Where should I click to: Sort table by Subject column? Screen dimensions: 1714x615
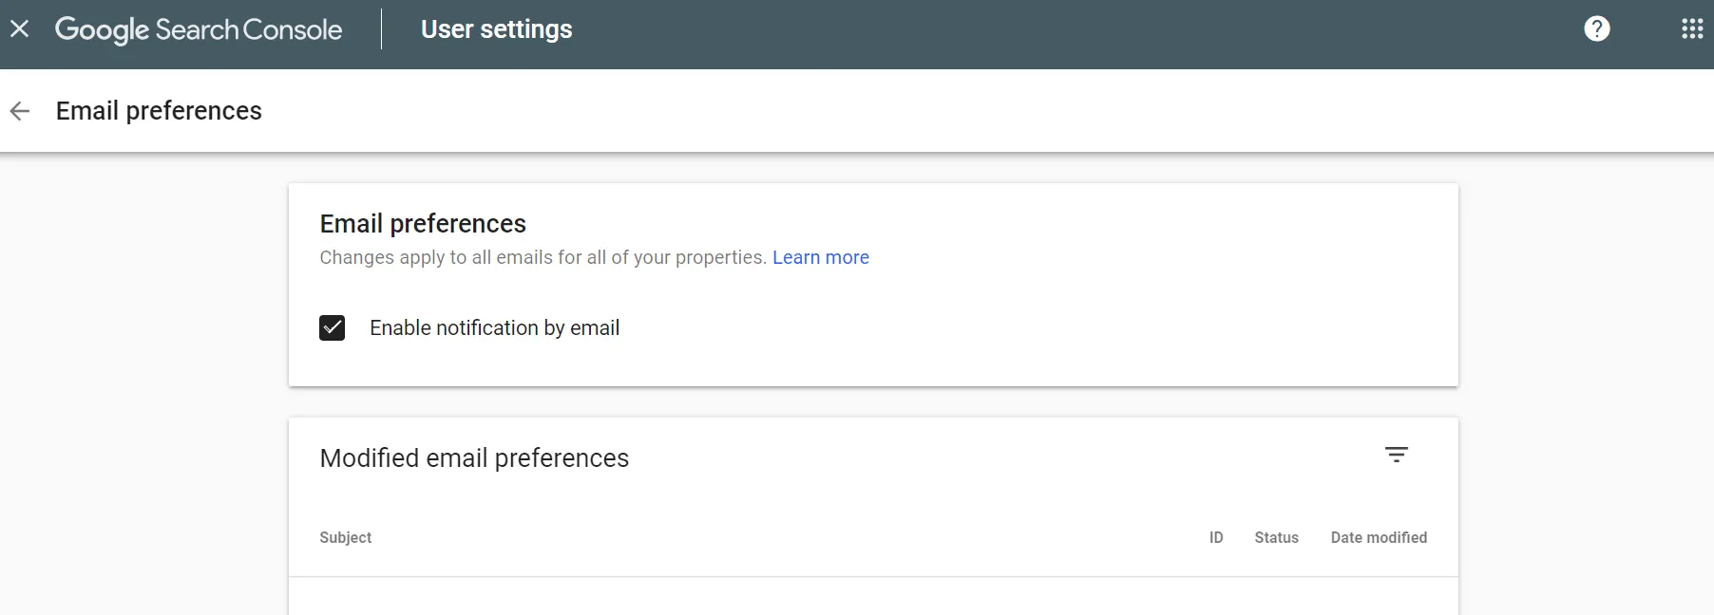tap(345, 537)
